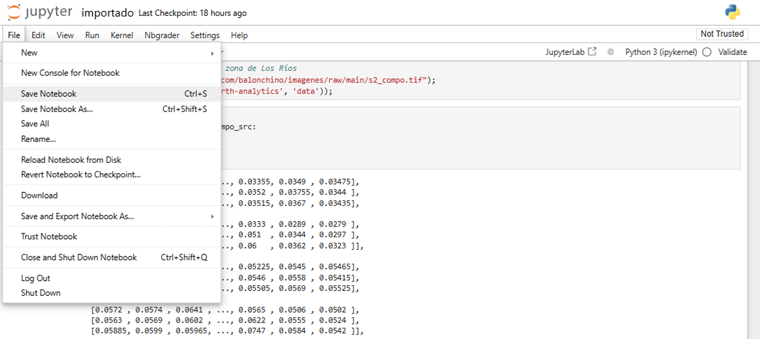
Task: Select Revert Notebook to Checkpoint...
Action: coord(81,174)
